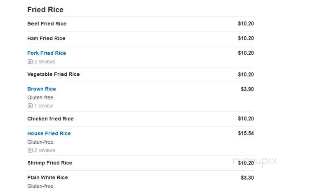Viewport: 329px width, 195px height.
Task: Click the $15.54 House Fried Rice price
Action: tap(246, 133)
